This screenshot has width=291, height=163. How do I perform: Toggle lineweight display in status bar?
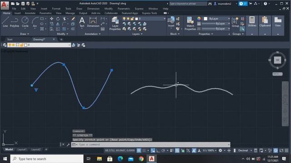click(x=172, y=150)
